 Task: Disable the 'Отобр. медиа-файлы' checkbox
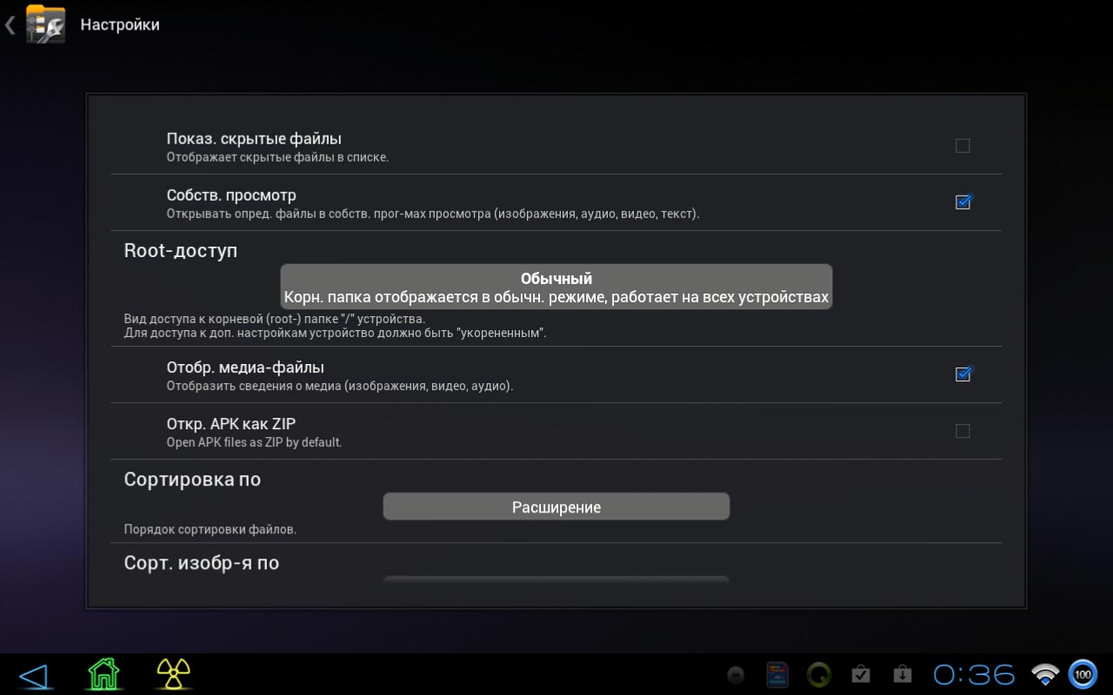963,374
